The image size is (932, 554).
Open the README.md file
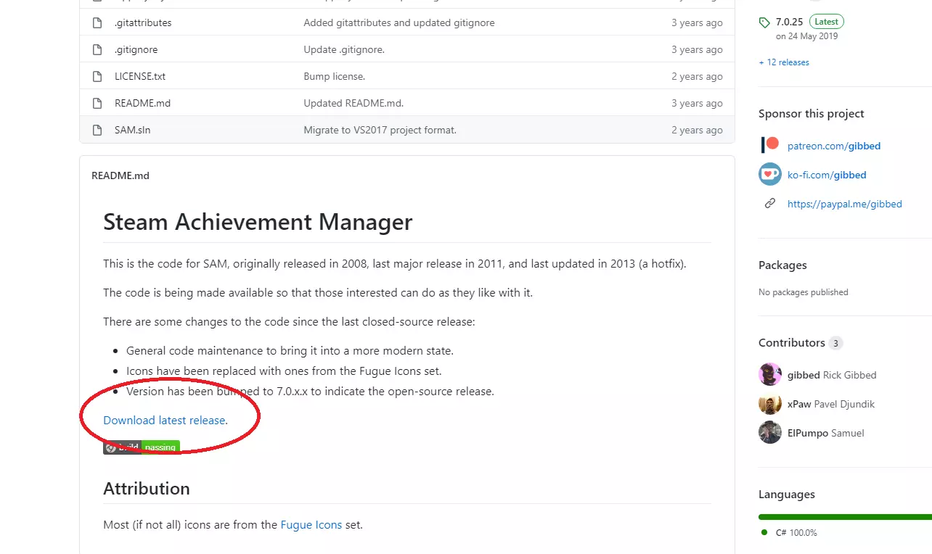(x=142, y=104)
